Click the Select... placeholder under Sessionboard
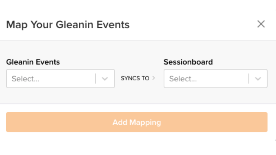This screenshot has width=276, height=155. tap(183, 79)
